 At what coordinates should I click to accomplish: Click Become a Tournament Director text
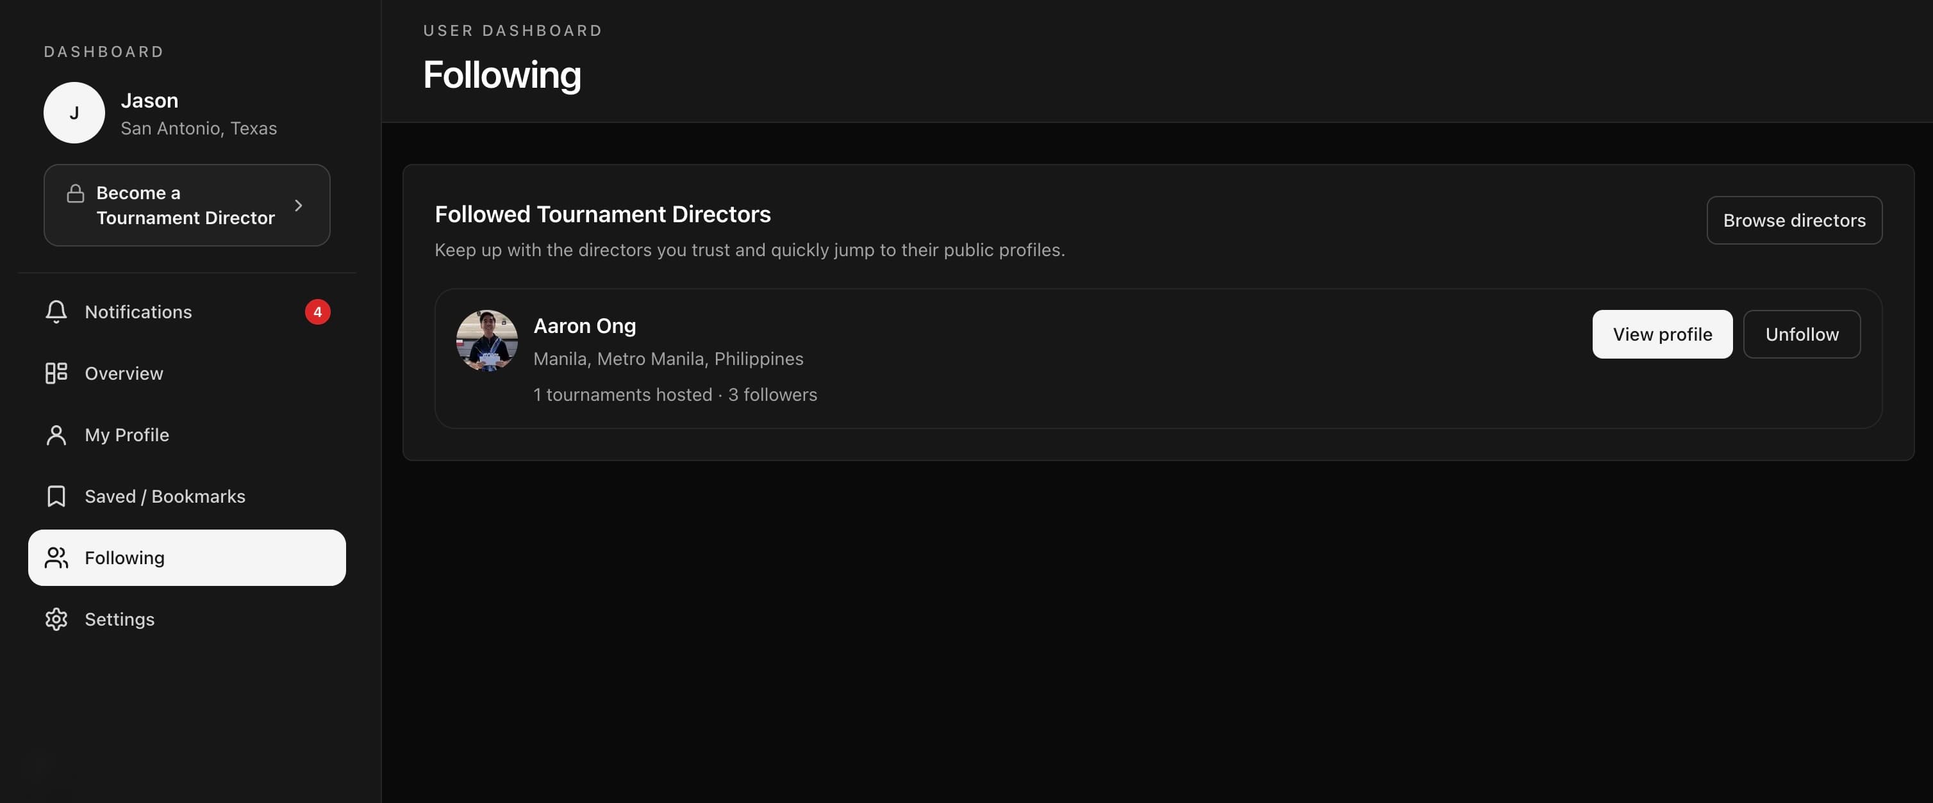(x=185, y=206)
